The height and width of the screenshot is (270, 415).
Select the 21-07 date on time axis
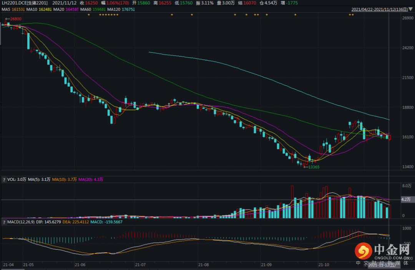coord(141,265)
